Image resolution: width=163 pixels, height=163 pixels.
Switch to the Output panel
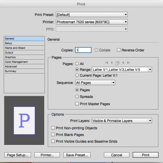pos(24,53)
